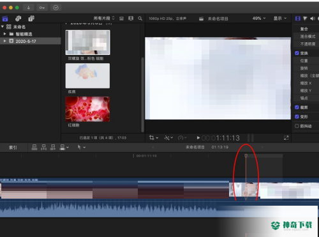The image size is (319, 237).
Task: Open the audio inspector speaker icon
Action: [x=312, y=19]
